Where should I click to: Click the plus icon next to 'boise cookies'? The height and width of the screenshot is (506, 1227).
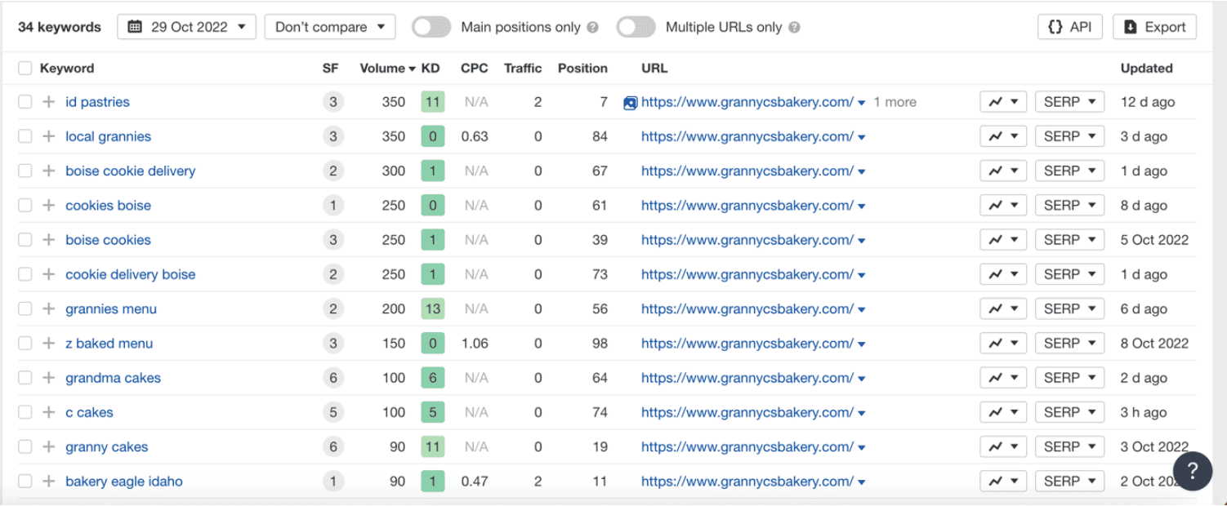tap(49, 240)
